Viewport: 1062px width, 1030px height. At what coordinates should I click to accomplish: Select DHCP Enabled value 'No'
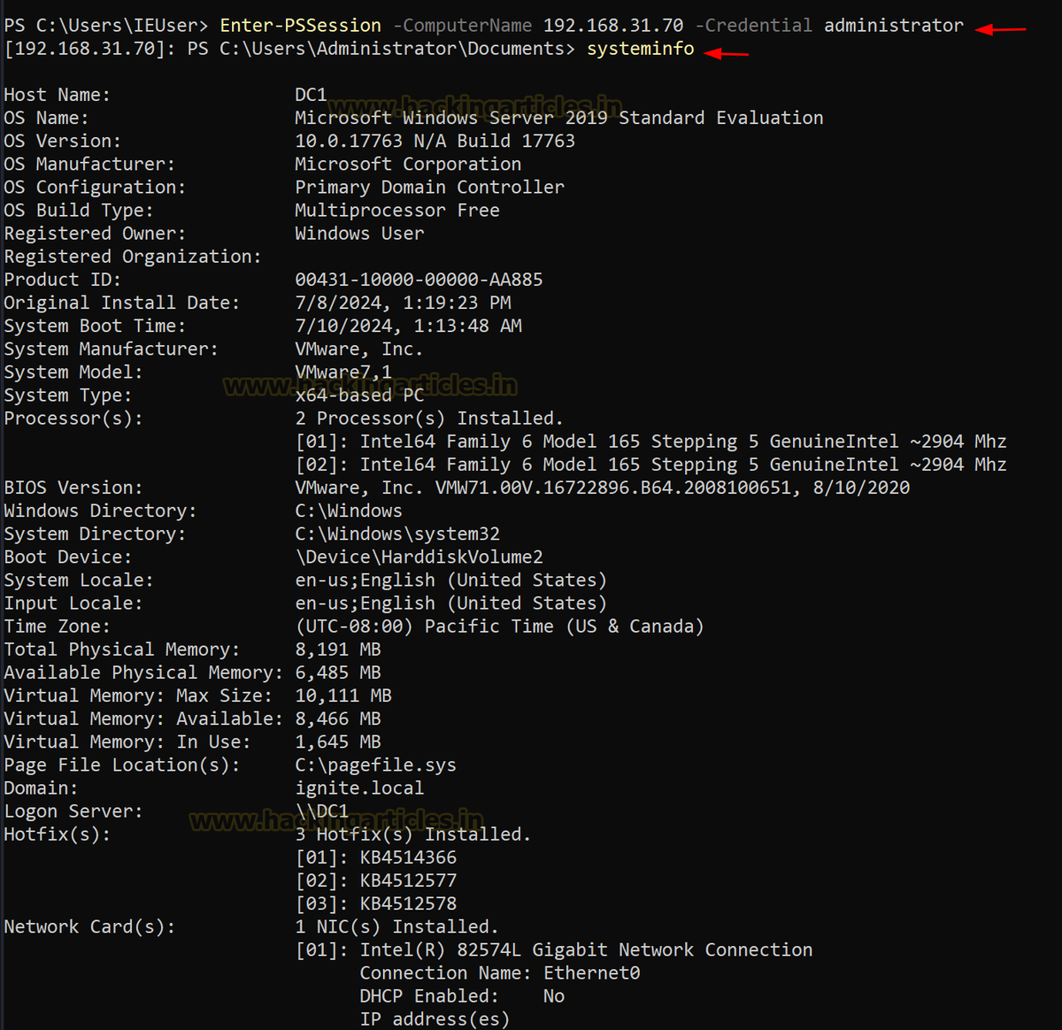tap(554, 995)
